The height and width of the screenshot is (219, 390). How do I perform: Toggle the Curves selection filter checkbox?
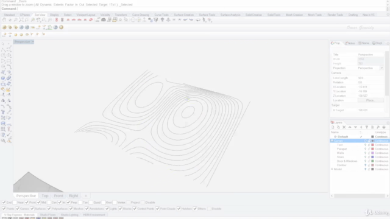(x=18, y=209)
